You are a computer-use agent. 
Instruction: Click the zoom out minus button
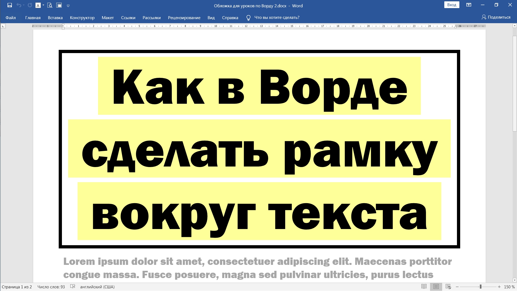coord(457,287)
